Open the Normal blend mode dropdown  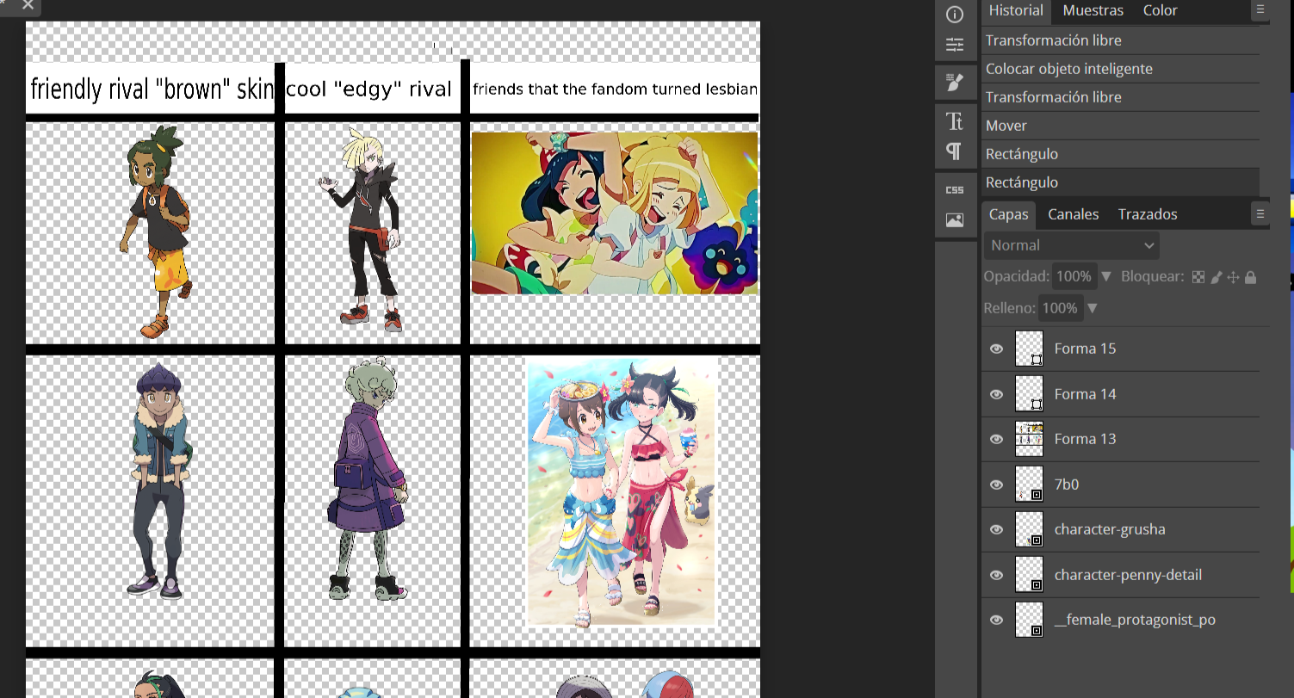pyautogui.click(x=1071, y=245)
